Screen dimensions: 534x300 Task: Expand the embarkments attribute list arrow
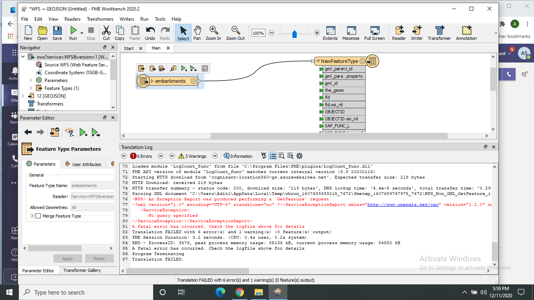pyautogui.click(x=152, y=81)
